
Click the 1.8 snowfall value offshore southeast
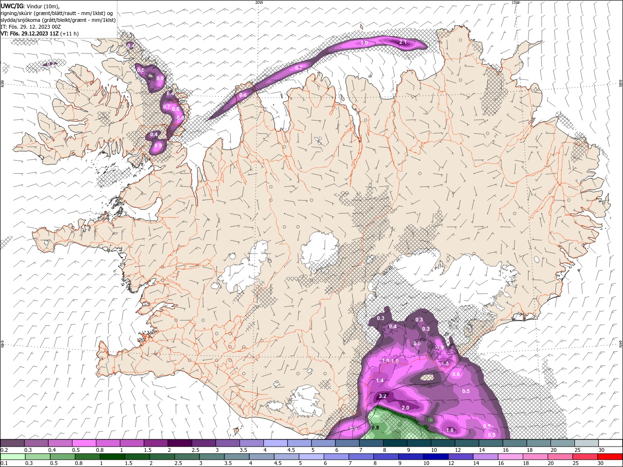click(450, 430)
